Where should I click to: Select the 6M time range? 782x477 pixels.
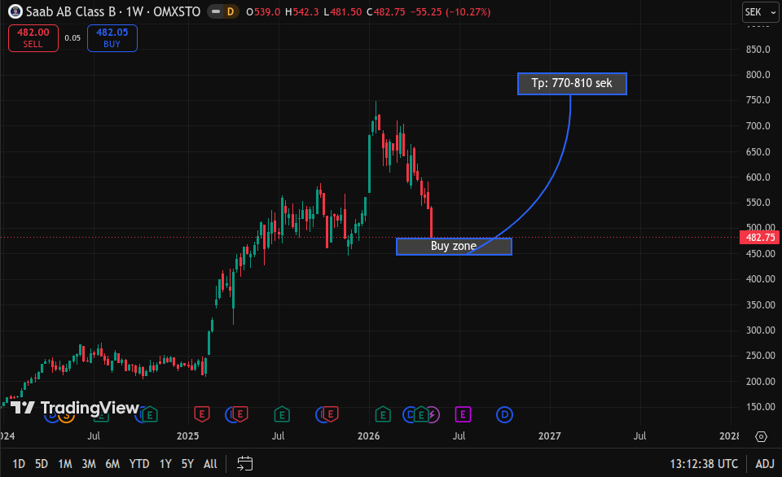click(112, 464)
